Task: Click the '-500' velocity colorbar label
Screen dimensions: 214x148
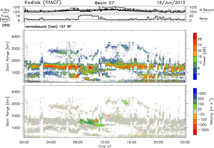Action: coord(202,125)
